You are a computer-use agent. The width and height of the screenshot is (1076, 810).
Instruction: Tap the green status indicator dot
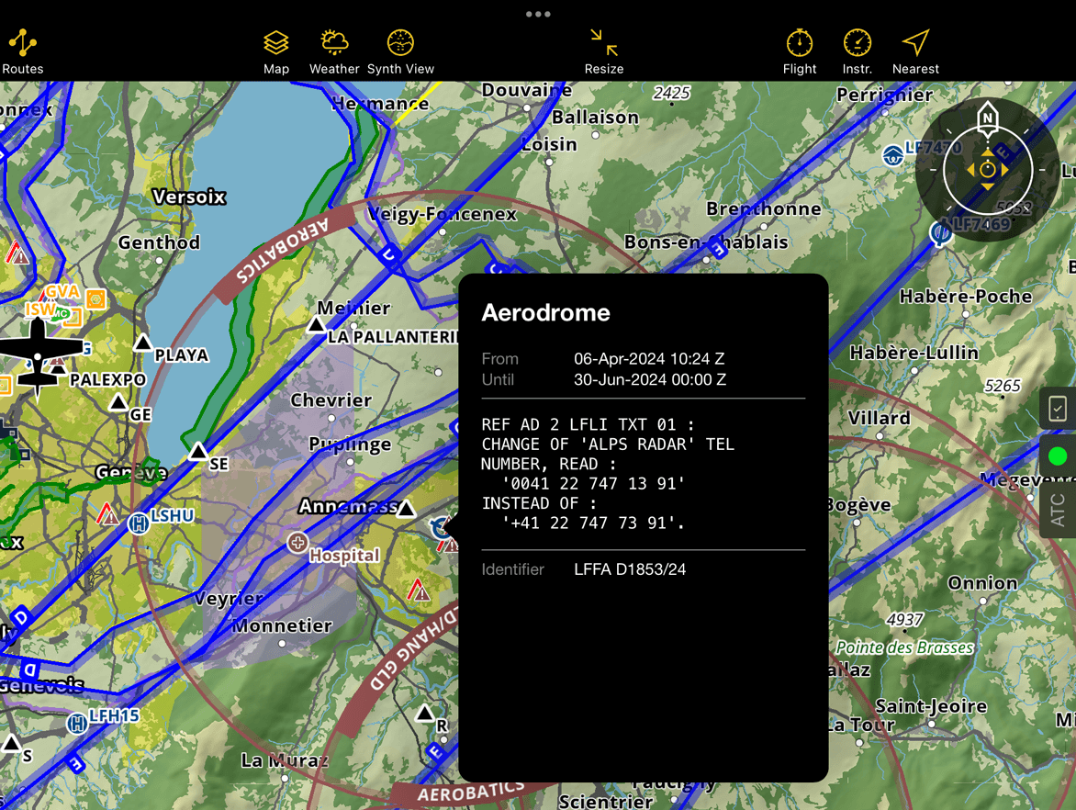[x=1058, y=456]
